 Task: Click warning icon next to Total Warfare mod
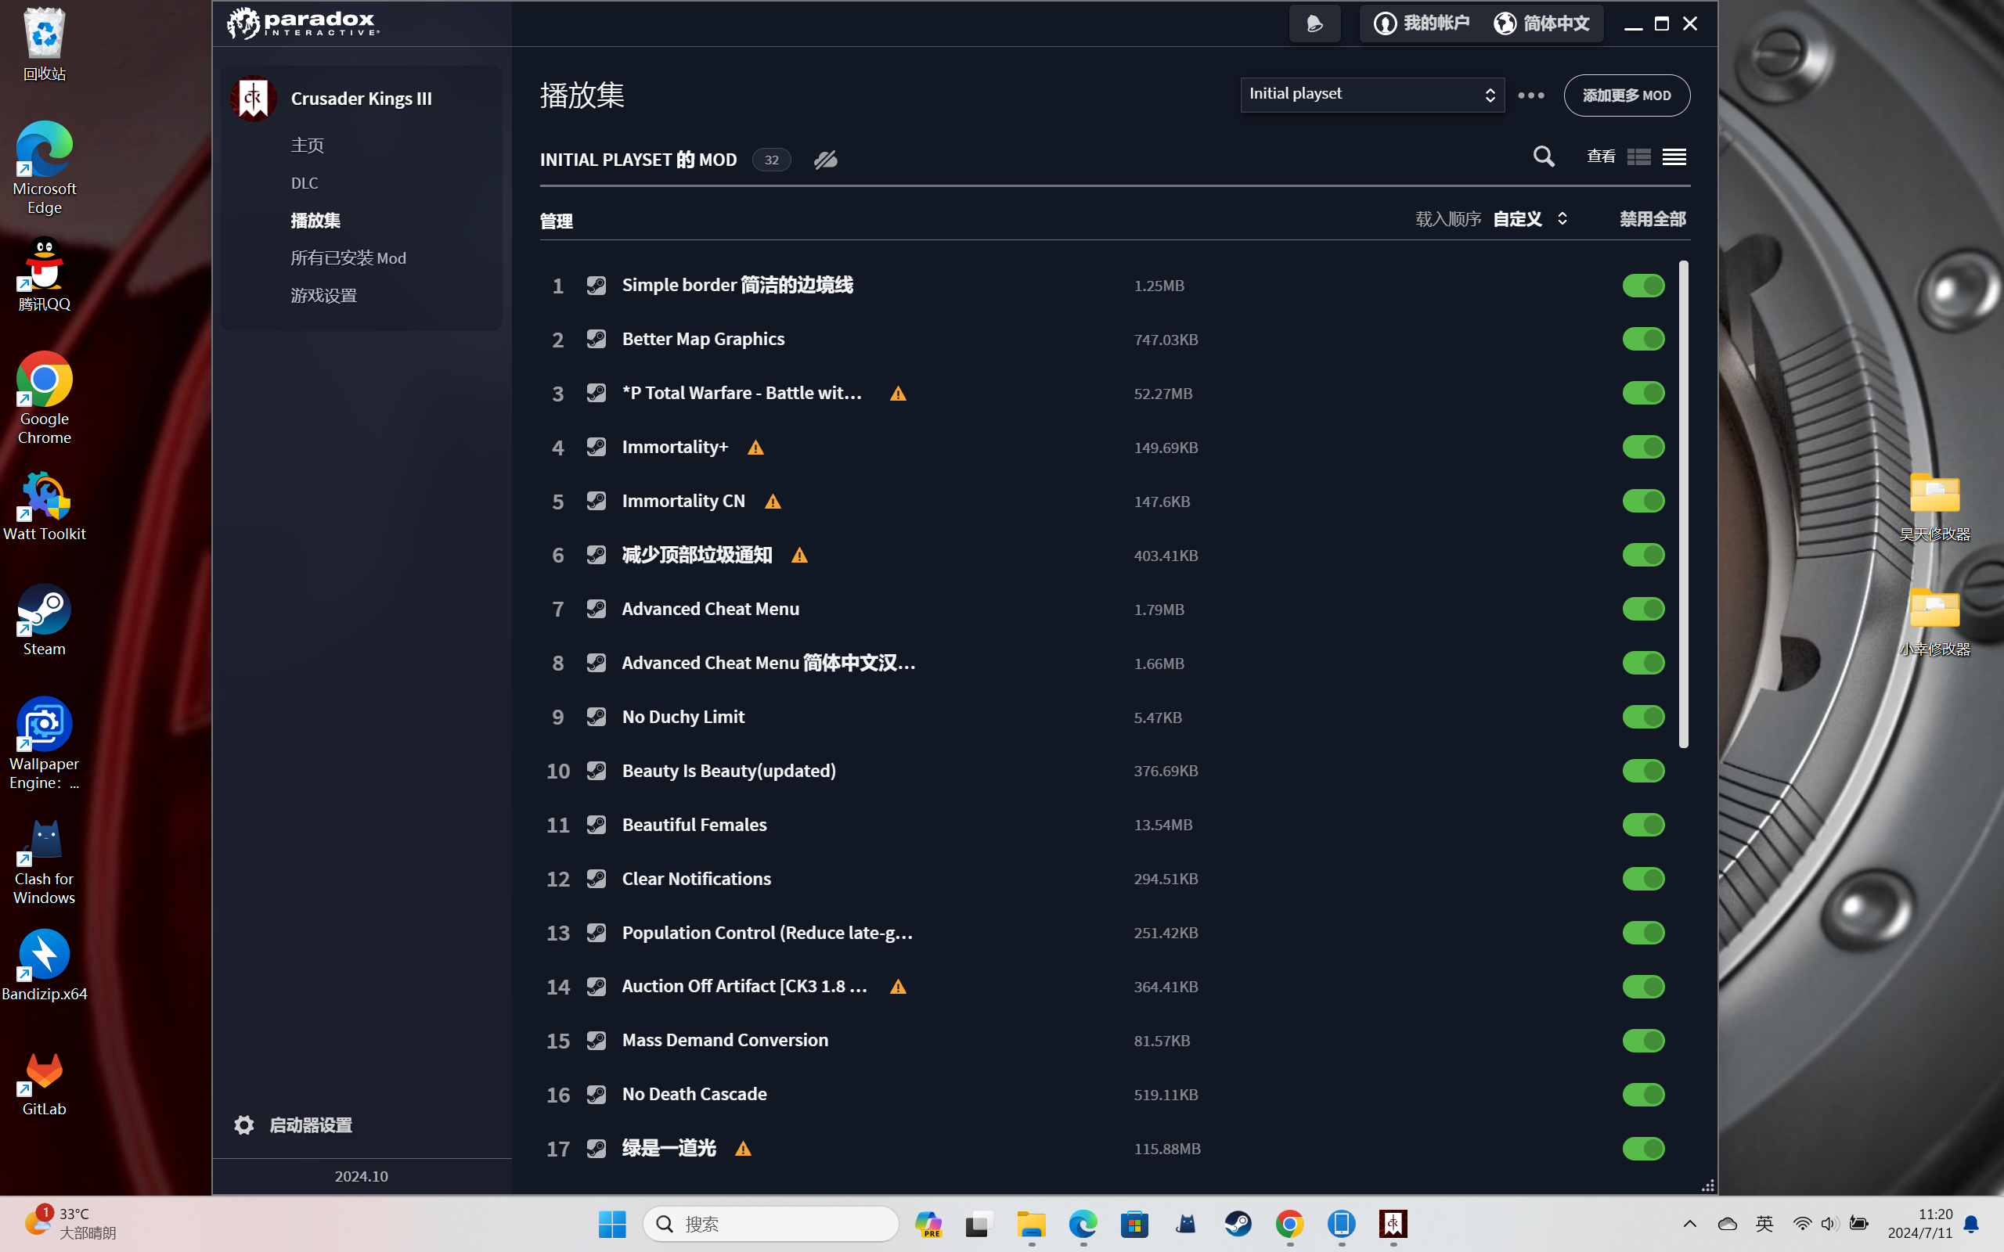pyautogui.click(x=898, y=394)
